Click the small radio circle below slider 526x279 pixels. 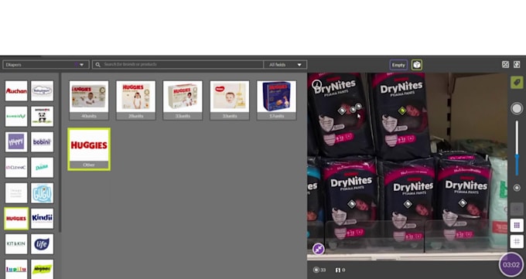517,188
